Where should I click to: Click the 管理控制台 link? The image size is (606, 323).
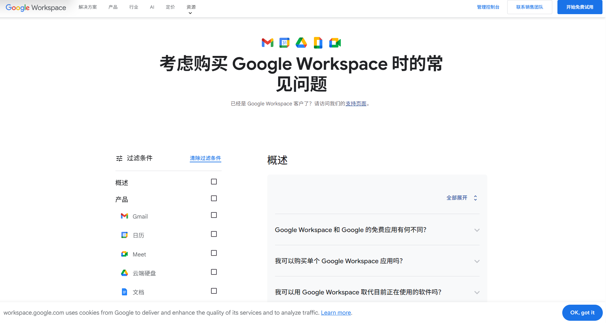pos(488,7)
